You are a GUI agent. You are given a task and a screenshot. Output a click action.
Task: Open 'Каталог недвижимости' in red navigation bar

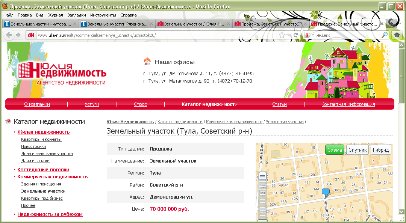209,104
